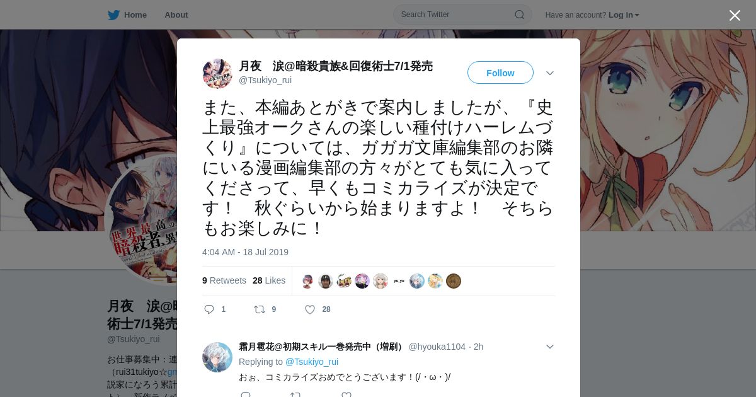View the 28 Likes list
This screenshot has width=756, height=397.
coord(269,280)
